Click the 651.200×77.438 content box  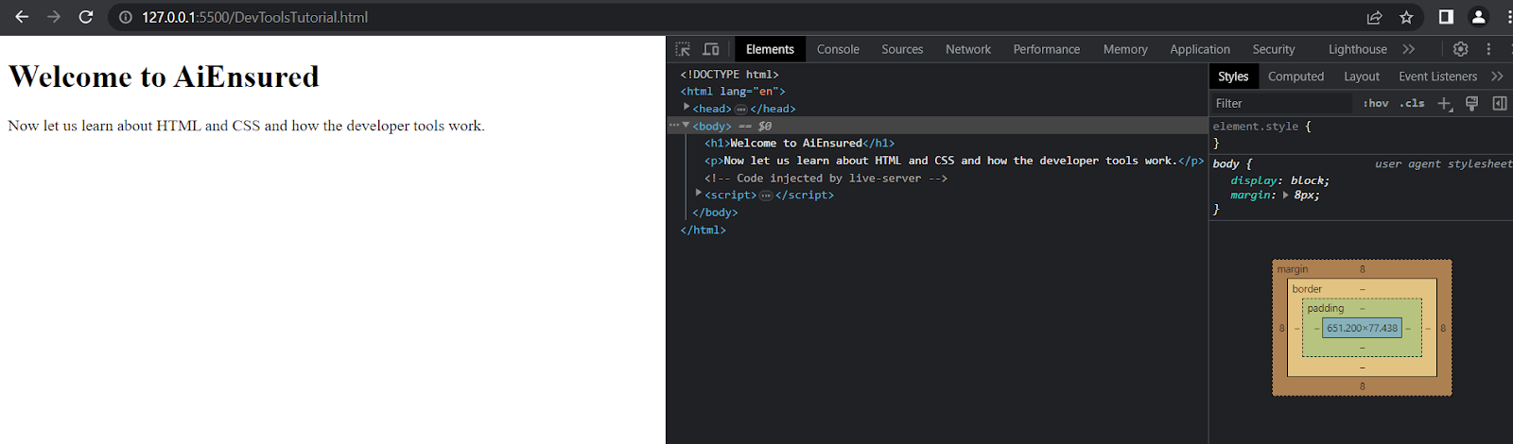point(1362,328)
